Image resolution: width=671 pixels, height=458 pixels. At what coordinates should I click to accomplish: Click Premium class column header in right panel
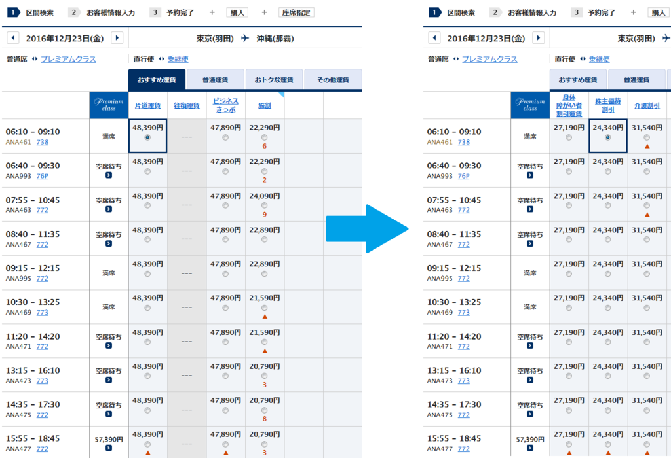(530, 105)
